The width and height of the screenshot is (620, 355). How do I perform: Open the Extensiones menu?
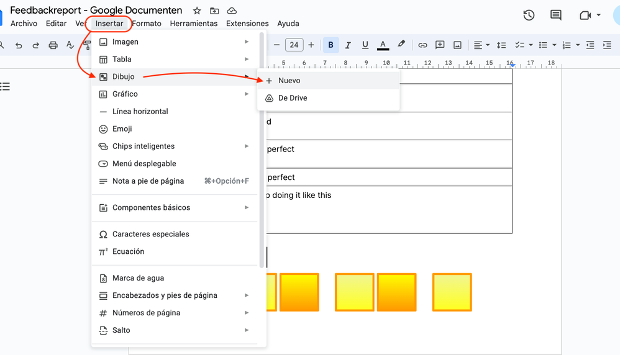click(247, 24)
